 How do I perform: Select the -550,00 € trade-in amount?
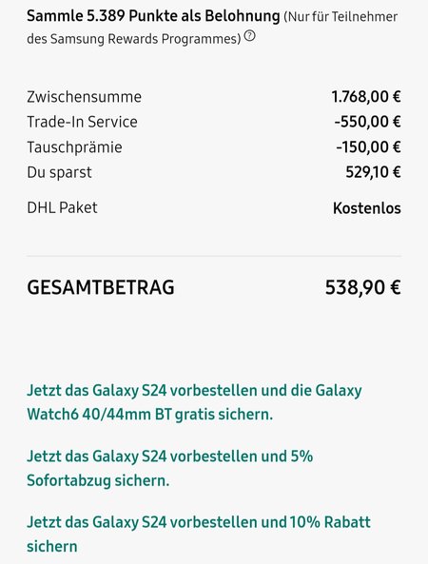(x=367, y=122)
